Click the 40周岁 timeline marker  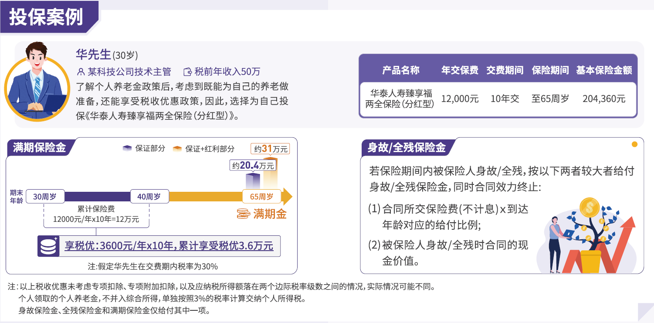click(x=149, y=197)
